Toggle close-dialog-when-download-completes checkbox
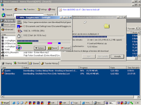 64,51
